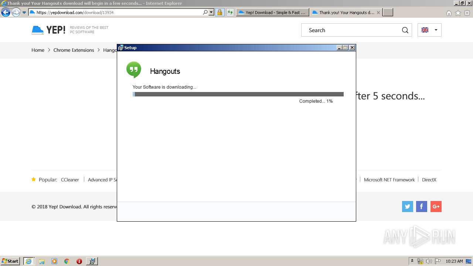Click the volume speaker tray icon
The image size is (473, 266).
tap(429, 261)
